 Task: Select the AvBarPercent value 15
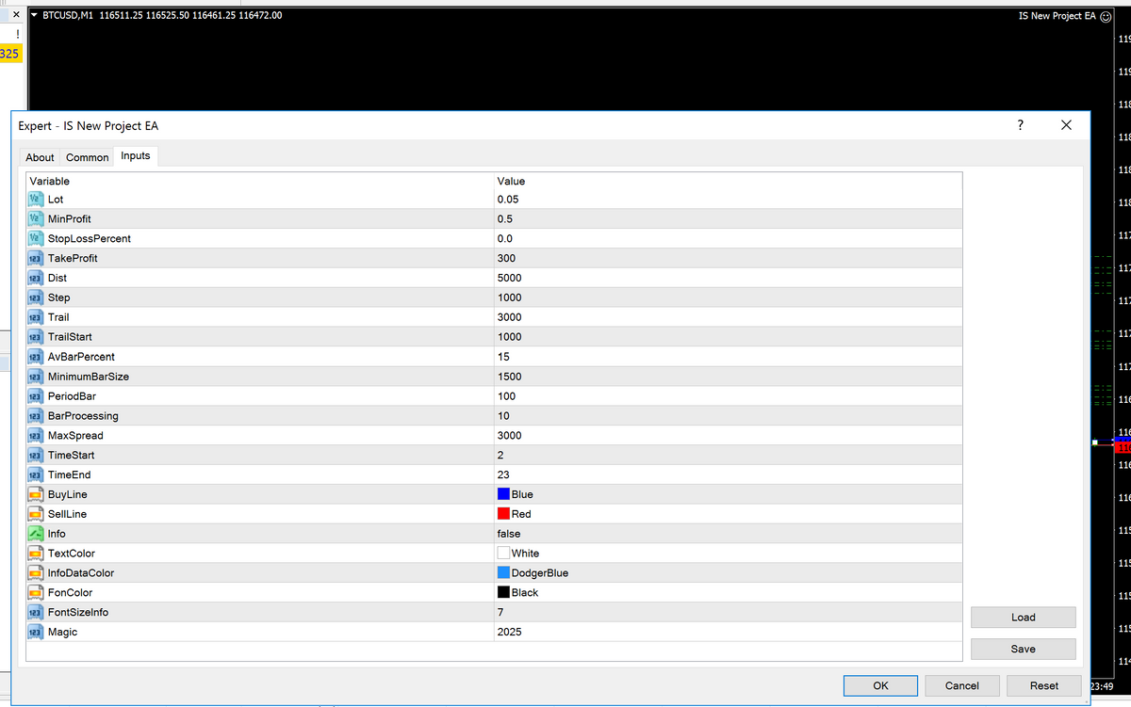click(503, 357)
